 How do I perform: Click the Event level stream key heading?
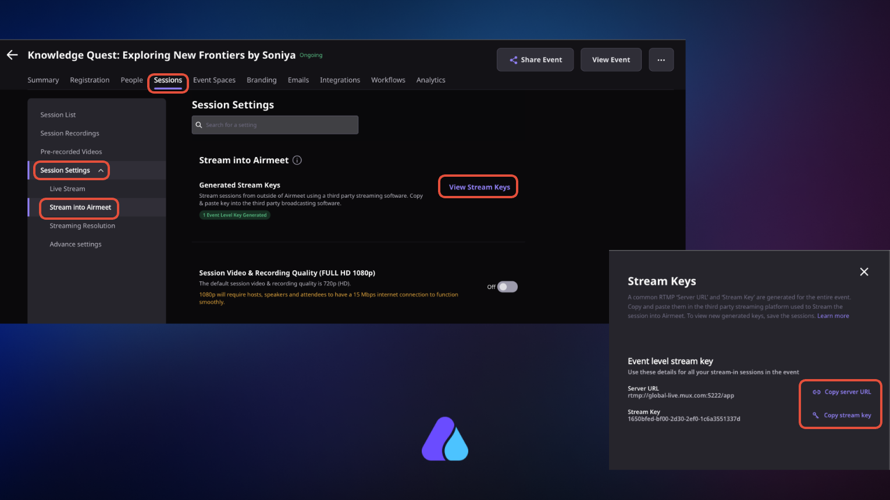click(670, 361)
